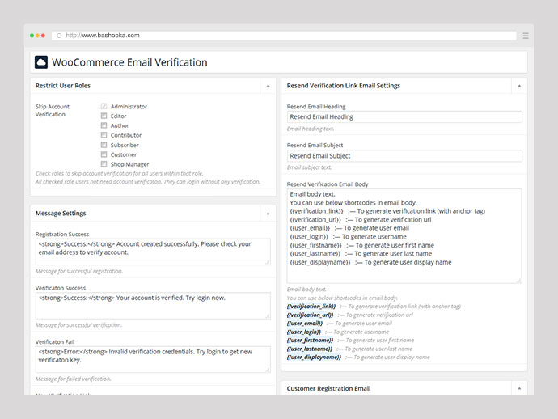Check the Subscriber role checkbox
The image size is (558, 419).
104,145
